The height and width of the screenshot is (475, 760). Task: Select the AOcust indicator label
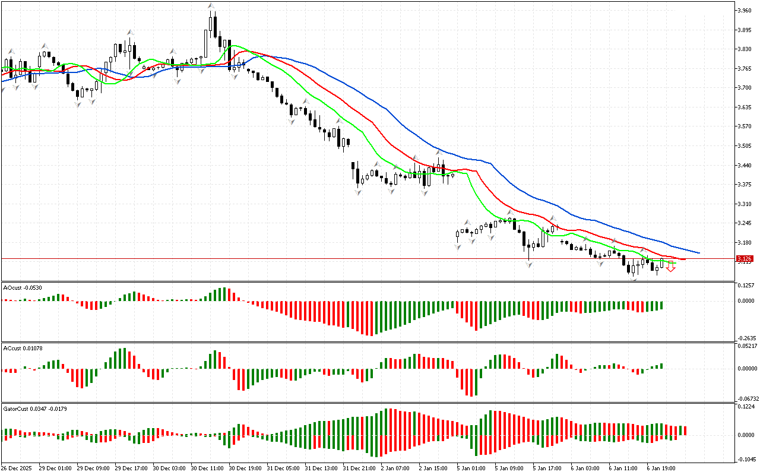pyautogui.click(x=22, y=288)
